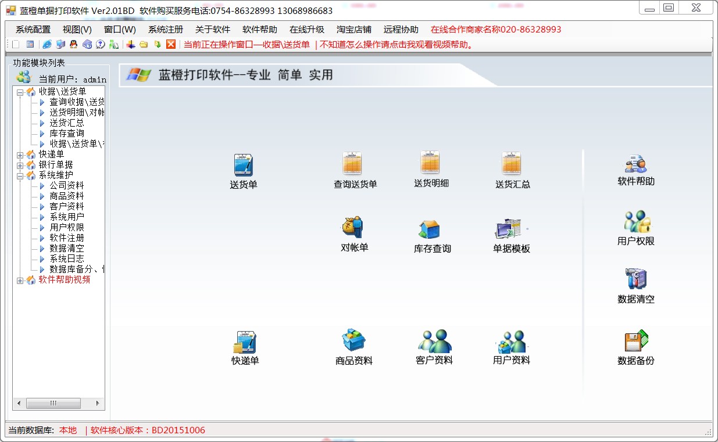
Task: Select the 库存查询 tree item
Action: click(x=67, y=133)
